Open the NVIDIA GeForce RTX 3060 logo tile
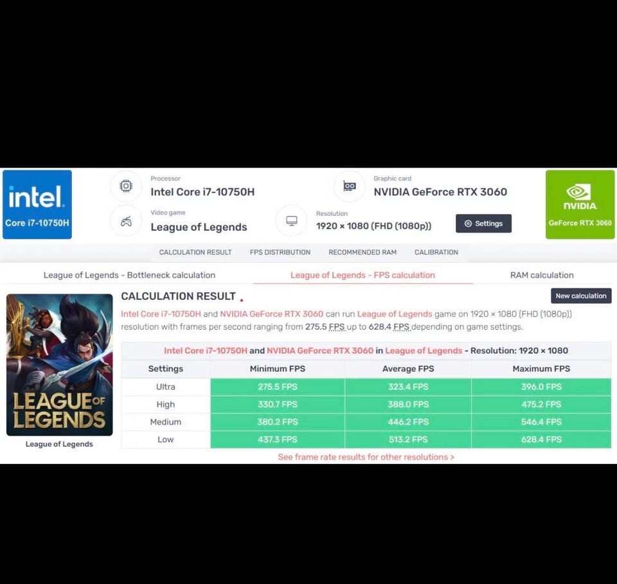The width and height of the screenshot is (617, 584). (580, 204)
